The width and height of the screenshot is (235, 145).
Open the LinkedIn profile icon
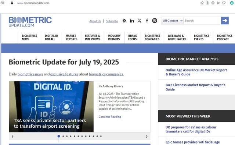pos(132,21)
